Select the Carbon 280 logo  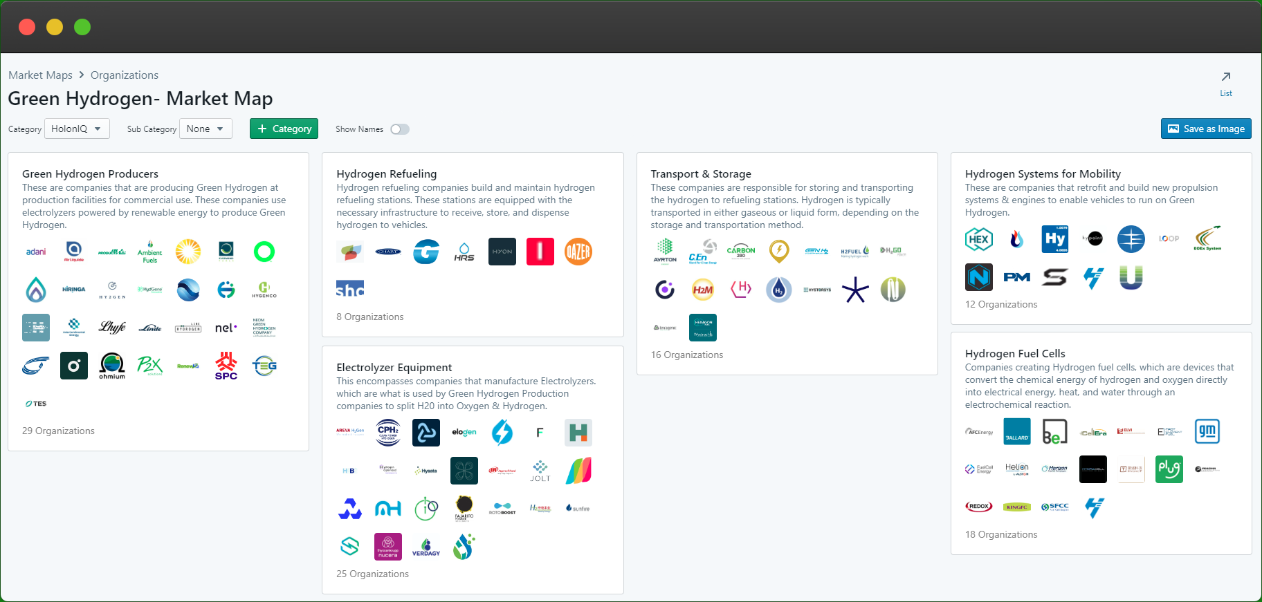click(x=741, y=252)
